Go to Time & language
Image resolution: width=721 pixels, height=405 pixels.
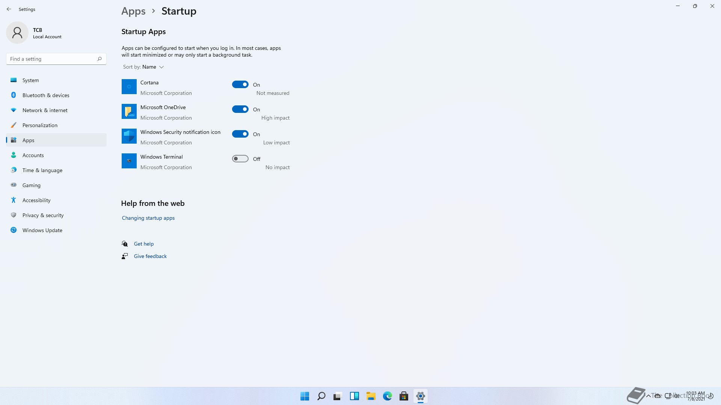point(56,170)
